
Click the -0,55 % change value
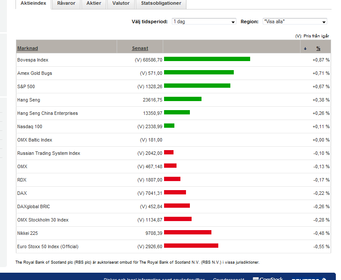click(322, 246)
